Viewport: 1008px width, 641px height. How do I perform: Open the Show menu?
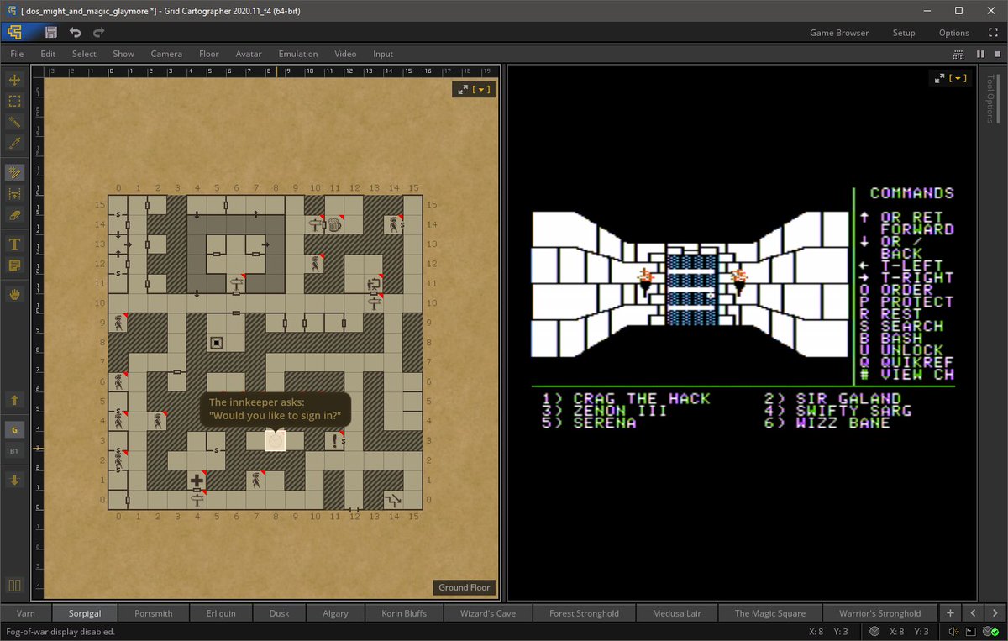pos(123,54)
